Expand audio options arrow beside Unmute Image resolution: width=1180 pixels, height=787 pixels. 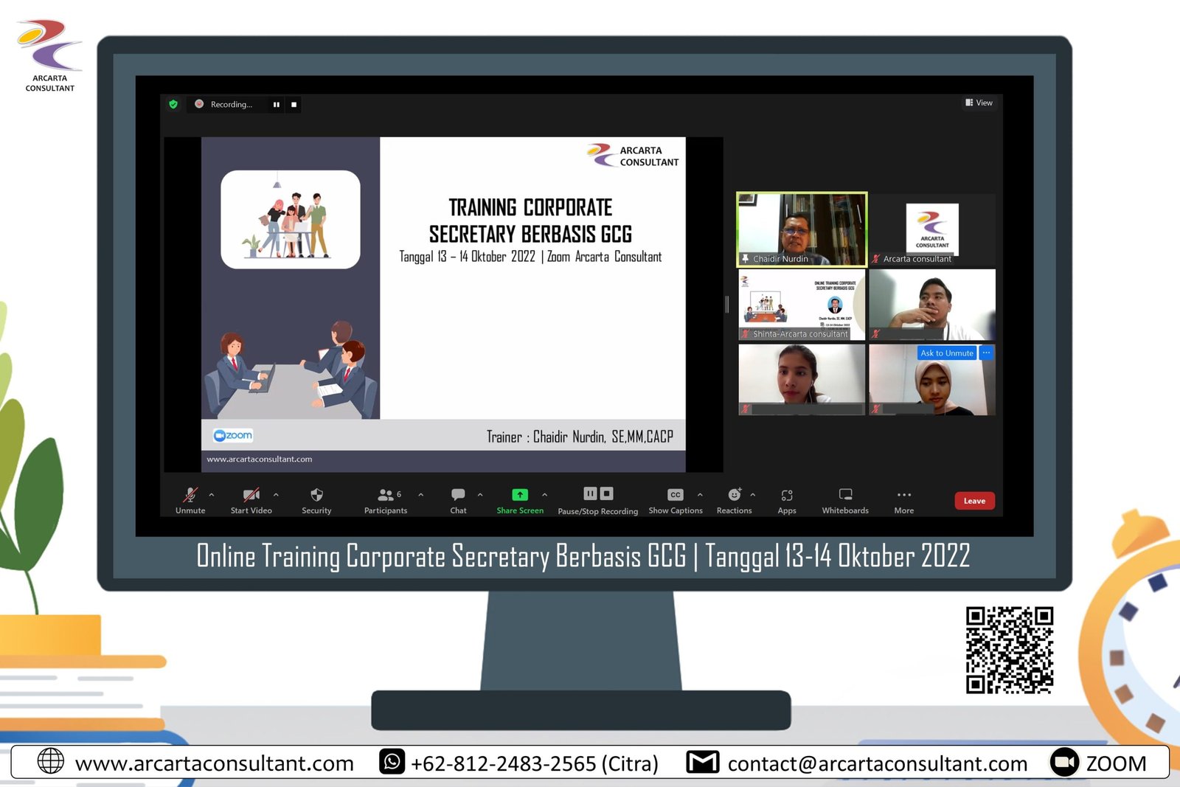(x=212, y=495)
